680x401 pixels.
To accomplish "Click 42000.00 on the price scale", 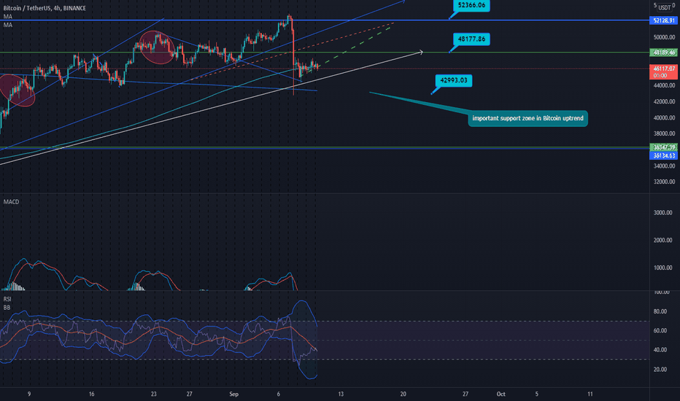I will pyautogui.click(x=665, y=101).
